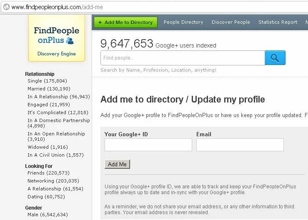Click the 'Search by Name, Profession, Location' hint text
Screen dimensions: 308x220
coord(158,70)
